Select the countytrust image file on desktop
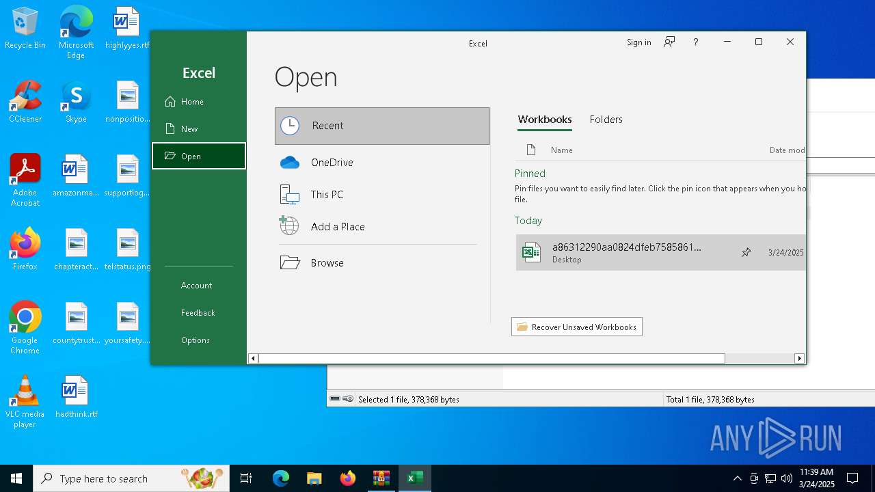Screen dimensions: 875x492 click(x=76, y=324)
